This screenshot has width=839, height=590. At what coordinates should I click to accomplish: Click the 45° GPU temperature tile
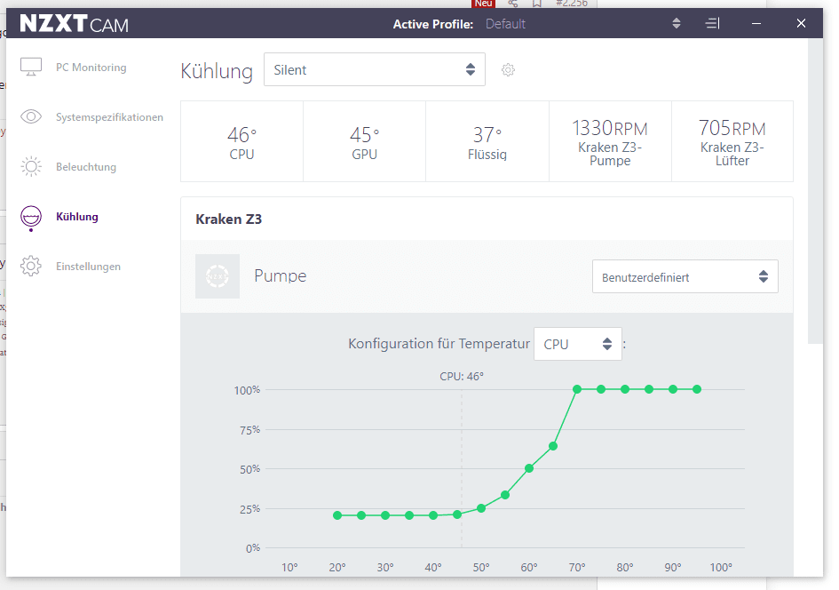coord(364,141)
